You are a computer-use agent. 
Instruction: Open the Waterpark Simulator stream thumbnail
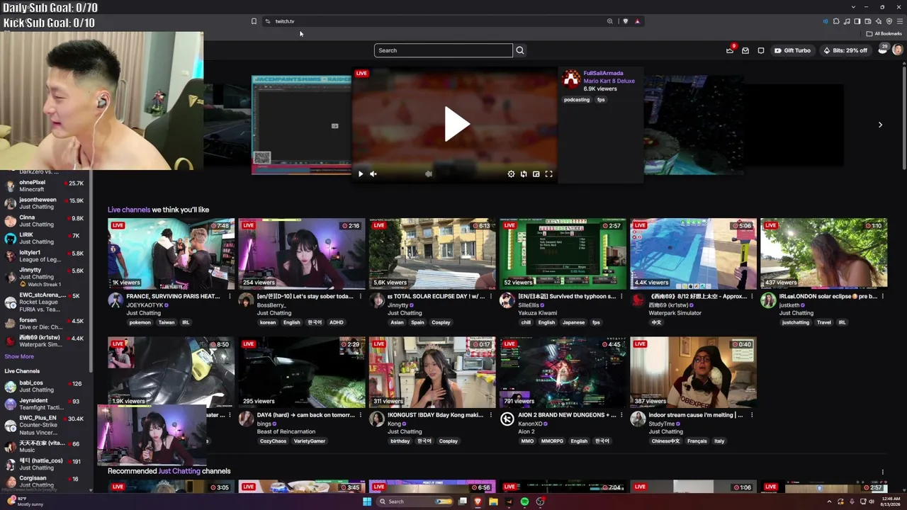(694, 254)
